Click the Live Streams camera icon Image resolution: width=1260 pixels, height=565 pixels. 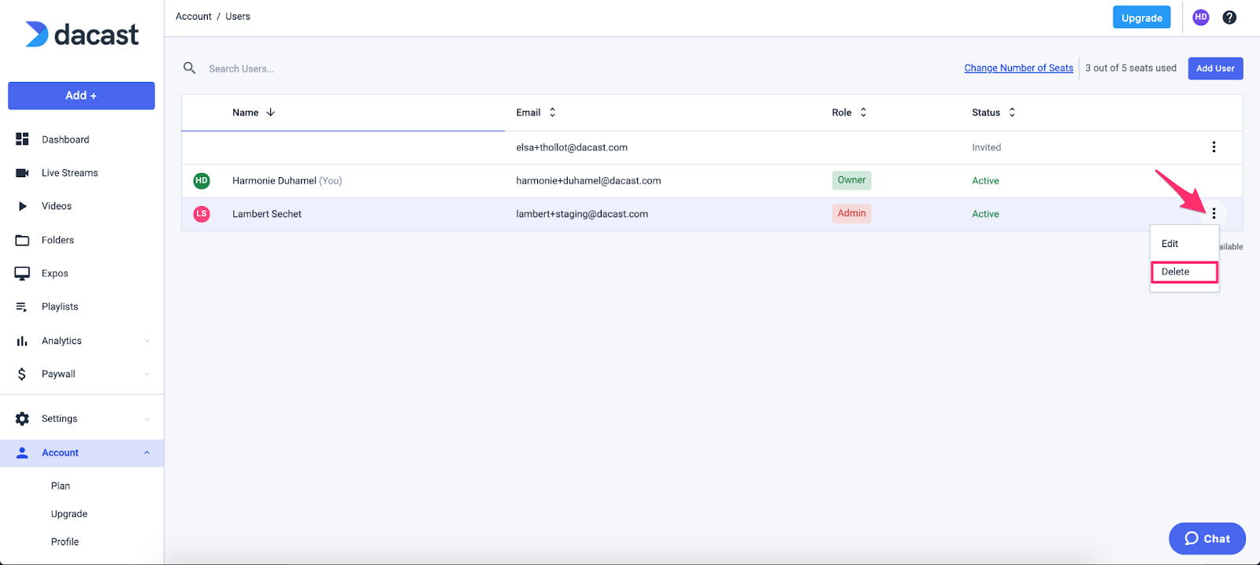[x=22, y=173]
